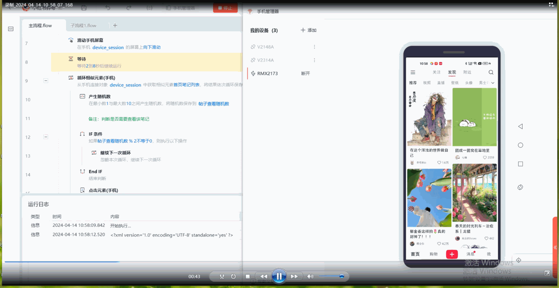The width and height of the screenshot is (559, 288).
Task: Click the variables braces icon in the top toolbar
Action: click(x=149, y=8)
